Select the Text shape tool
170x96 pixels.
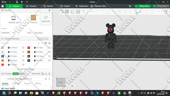(x=136, y=12)
